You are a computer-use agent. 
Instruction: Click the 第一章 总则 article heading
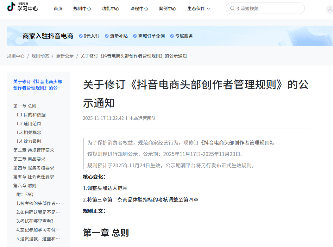coord(106,232)
